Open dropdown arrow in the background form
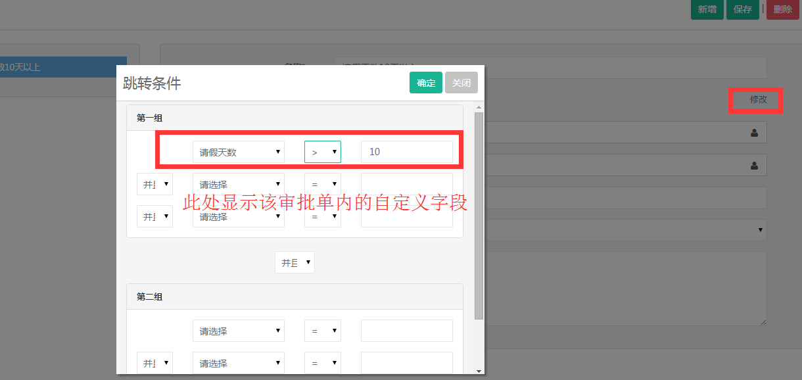The width and height of the screenshot is (802, 380). click(x=761, y=230)
